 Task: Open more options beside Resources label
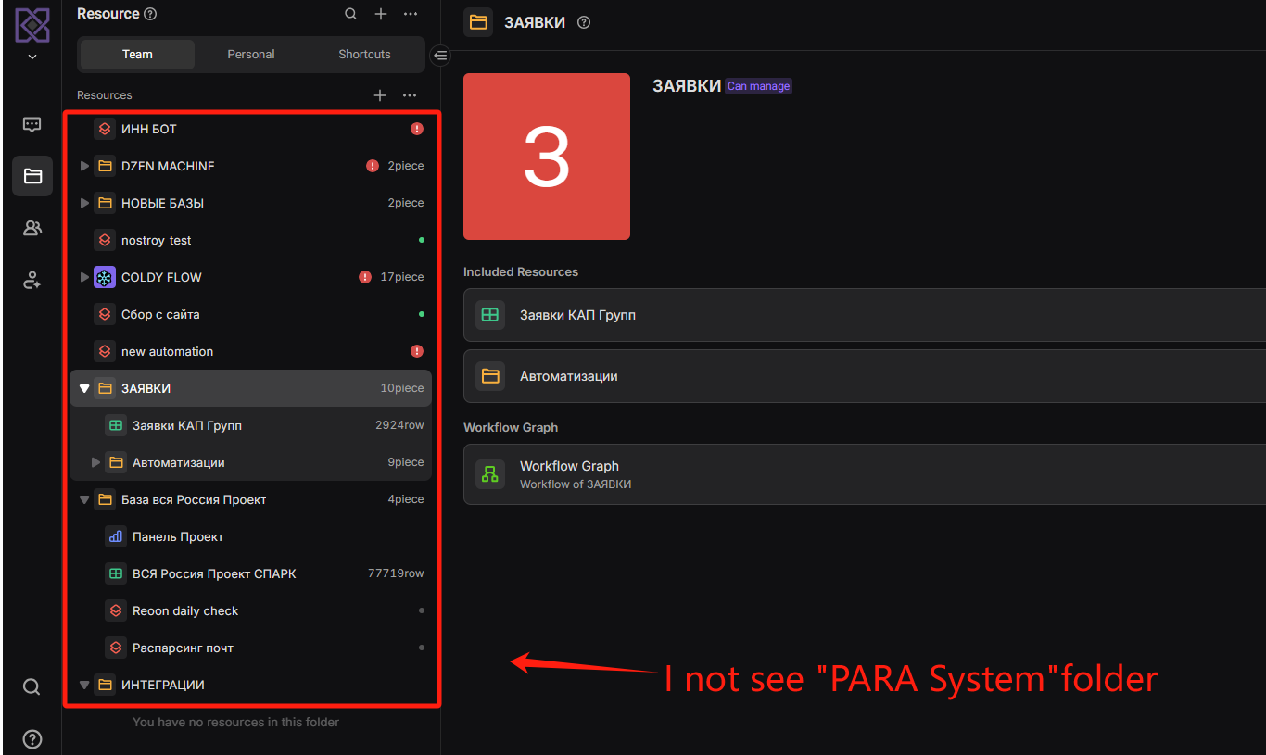tap(410, 95)
